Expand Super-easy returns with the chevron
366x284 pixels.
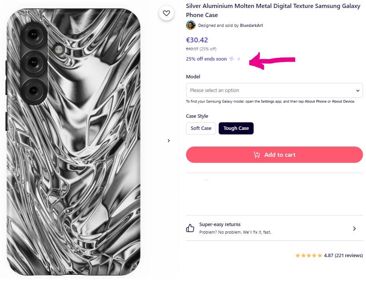click(354, 228)
